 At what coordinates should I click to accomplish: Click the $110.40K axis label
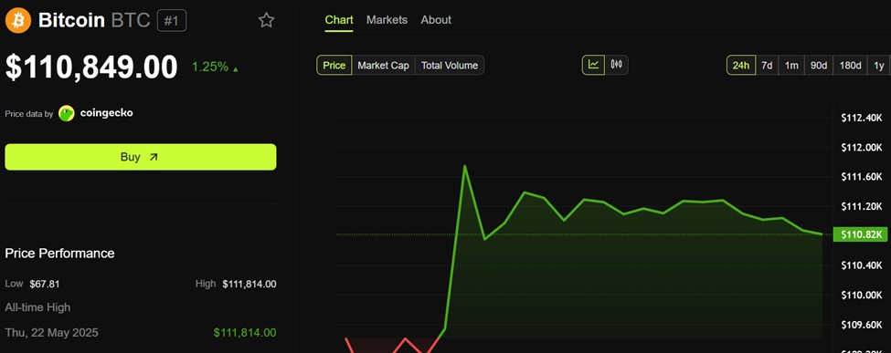(x=862, y=265)
